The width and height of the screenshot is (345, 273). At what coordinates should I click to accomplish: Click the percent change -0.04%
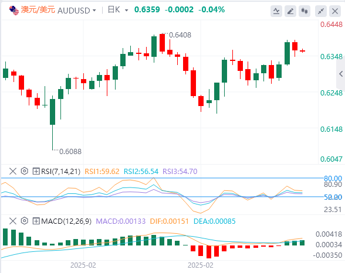point(211,9)
